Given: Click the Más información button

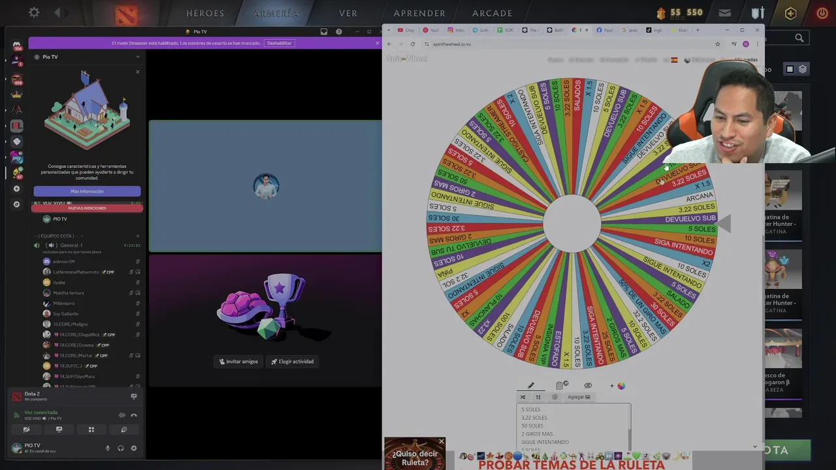Looking at the screenshot, I should click(87, 191).
